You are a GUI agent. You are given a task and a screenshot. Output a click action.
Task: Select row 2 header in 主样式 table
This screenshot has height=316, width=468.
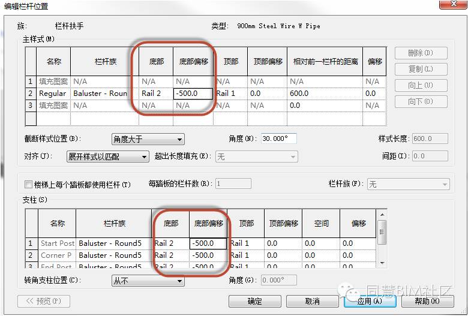pyautogui.click(x=31, y=94)
